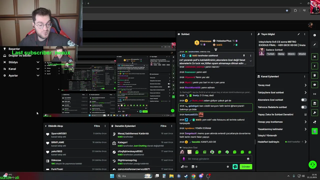This screenshot has height=180, width=320.
Task: Expand the Ayarlar sidebar section
Action: point(38,75)
